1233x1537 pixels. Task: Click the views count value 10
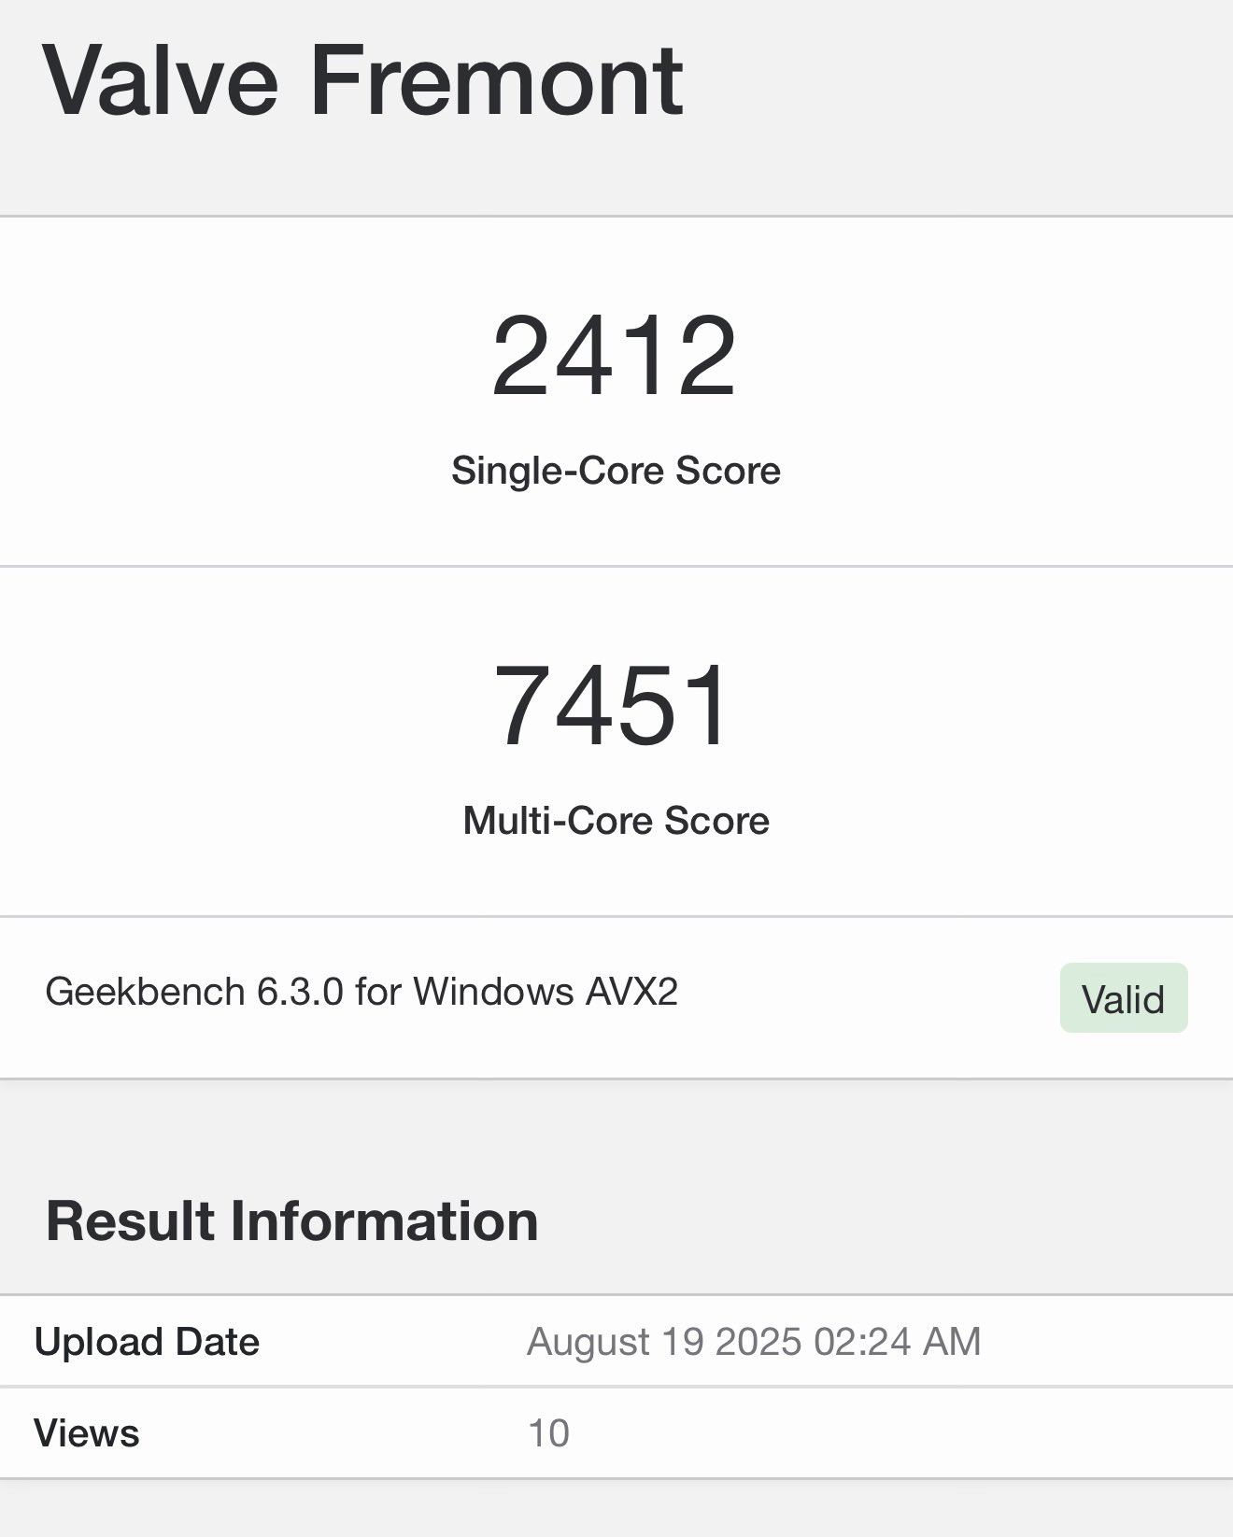coord(548,1433)
